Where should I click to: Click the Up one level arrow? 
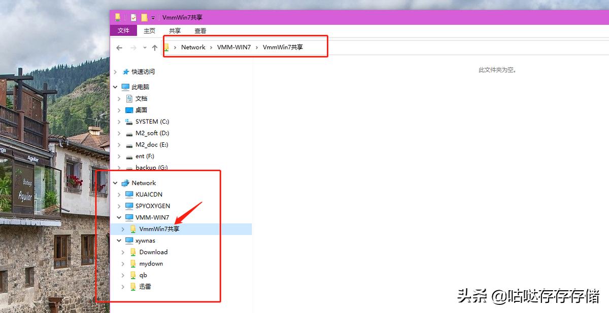[x=155, y=48]
